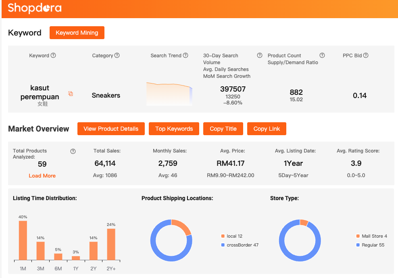This screenshot has height=278, width=398.
Task: Copy the keyword kasut perempuan via copy icon
Action: [x=71, y=94]
